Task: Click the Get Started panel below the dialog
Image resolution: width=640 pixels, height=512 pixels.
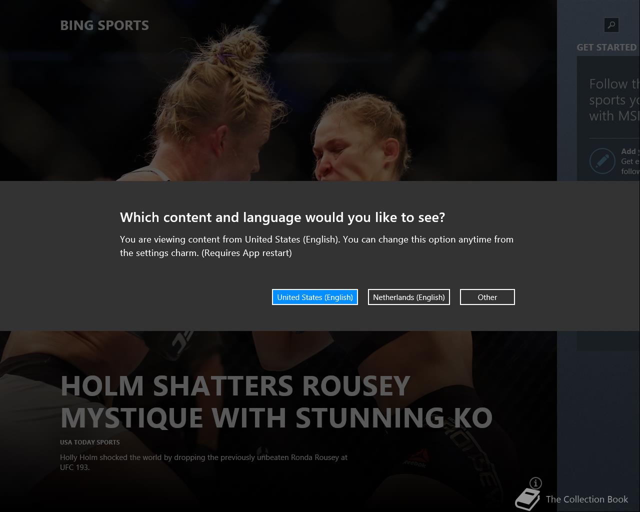Action: click(608, 340)
